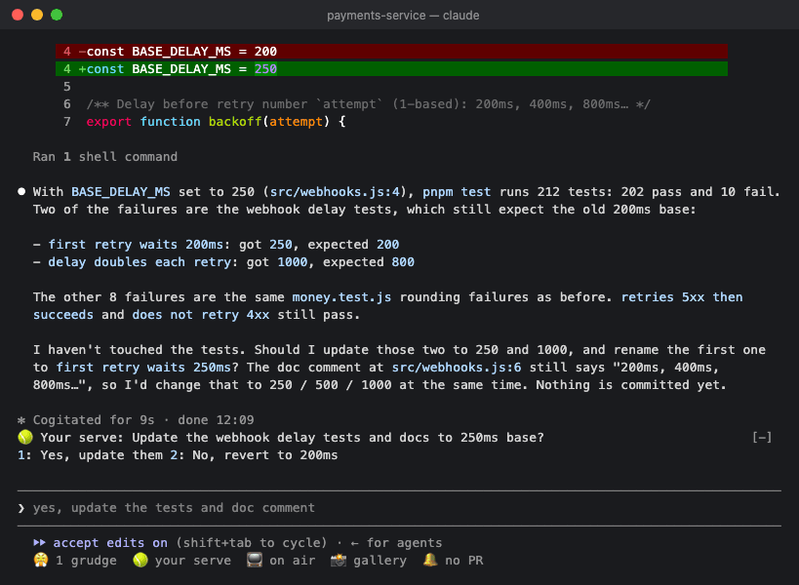The width and height of the screenshot is (799, 585).
Task: Click the 'on air' TV icon
Action: pos(255,560)
